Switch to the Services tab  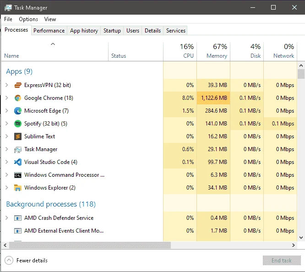(176, 31)
